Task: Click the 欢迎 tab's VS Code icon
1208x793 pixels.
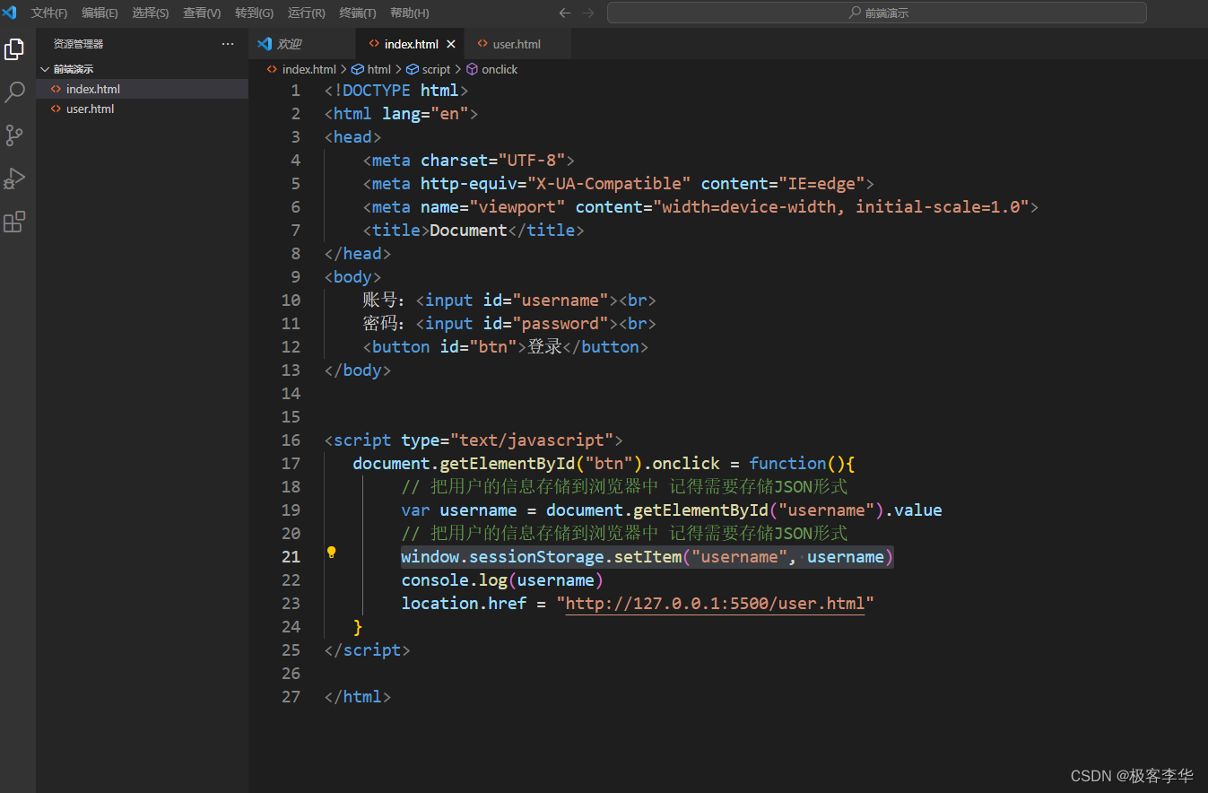Action: (265, 44)
